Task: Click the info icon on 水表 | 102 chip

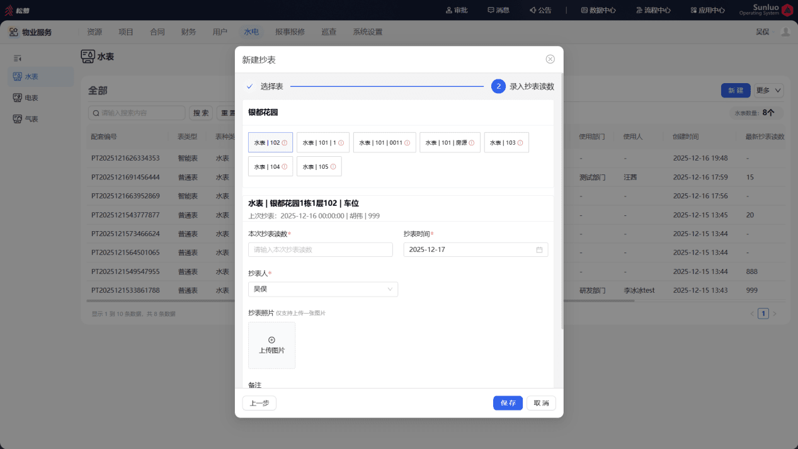Action: (x=285, y=143)
